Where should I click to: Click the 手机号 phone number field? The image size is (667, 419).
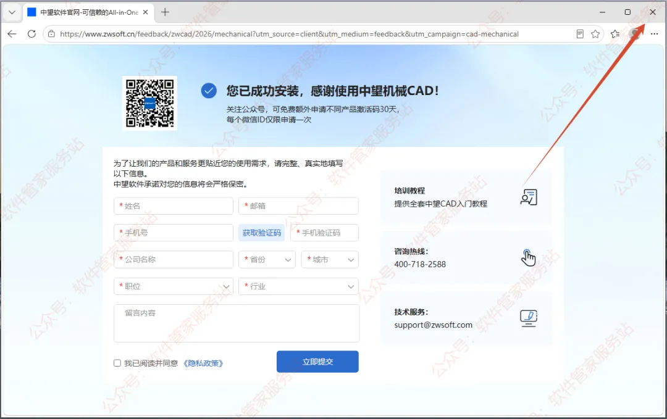click(174, 233)
